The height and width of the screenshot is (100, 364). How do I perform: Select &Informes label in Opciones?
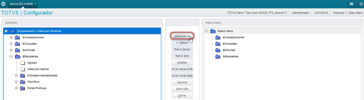coord(29,50)
